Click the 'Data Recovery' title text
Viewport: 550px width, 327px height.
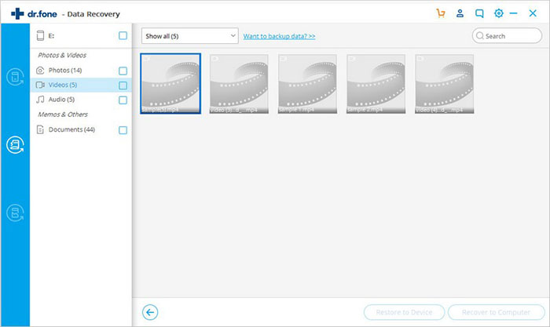point(93,14)
